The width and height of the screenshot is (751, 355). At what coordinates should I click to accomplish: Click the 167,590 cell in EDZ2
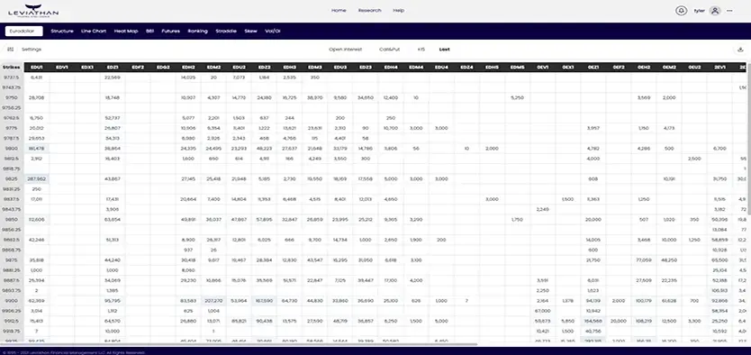tap(265, 301)
